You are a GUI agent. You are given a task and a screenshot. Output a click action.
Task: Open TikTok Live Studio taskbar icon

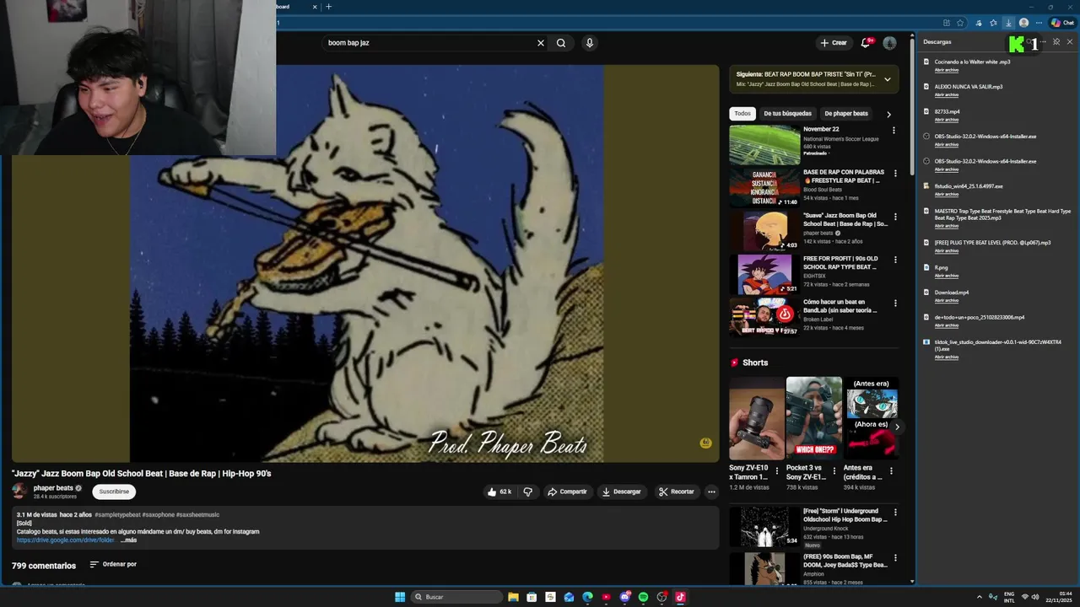click(x=680, y=597)
